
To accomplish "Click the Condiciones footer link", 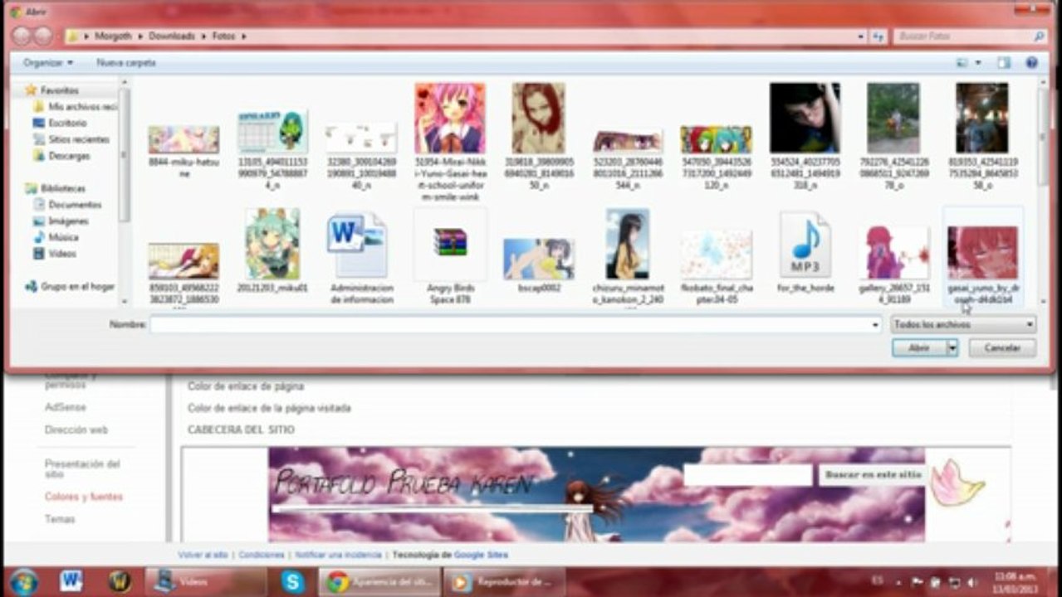I will tap(262, 555).
